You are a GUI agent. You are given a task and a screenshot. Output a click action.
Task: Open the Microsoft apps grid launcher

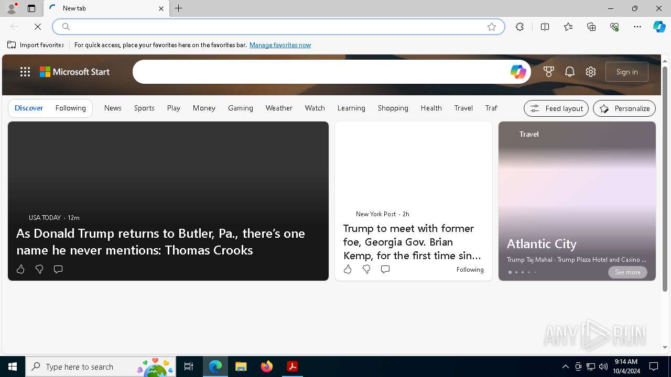click(25, 72)
